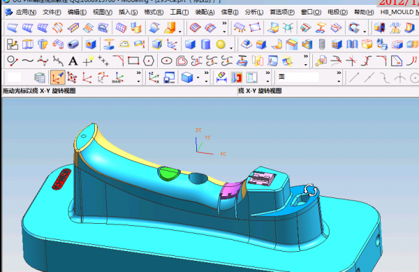The image size is (419, 272).
Task: Toggle the Mid Point snap option
Action: point(369,77)
